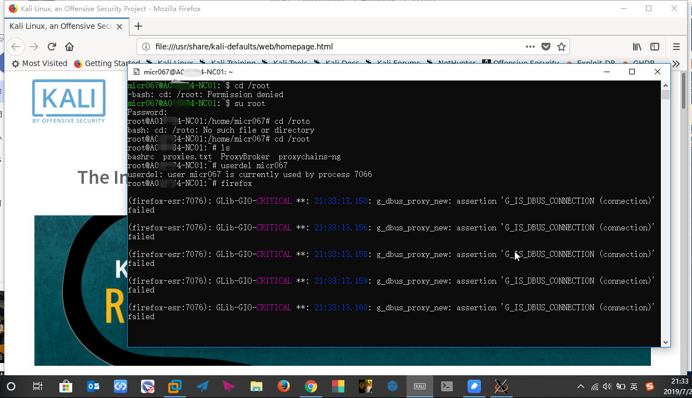Image resolution: width=692 pixels, height=398 pixels.
Task: Click 'ProxyBroker' in the ls output
Action: pyautogui.click(x=245, y=157)
